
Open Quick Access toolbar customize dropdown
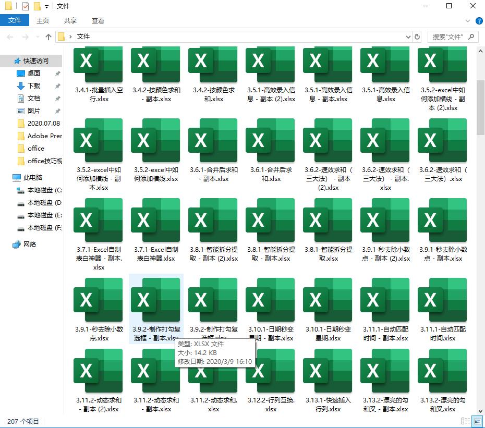[x=46, y=6]
